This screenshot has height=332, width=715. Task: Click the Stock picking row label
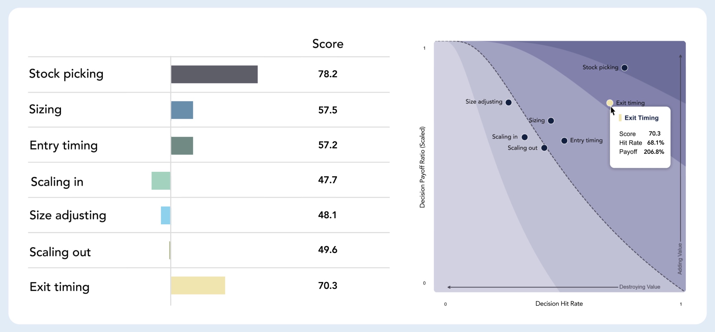(x=66, y=74)
